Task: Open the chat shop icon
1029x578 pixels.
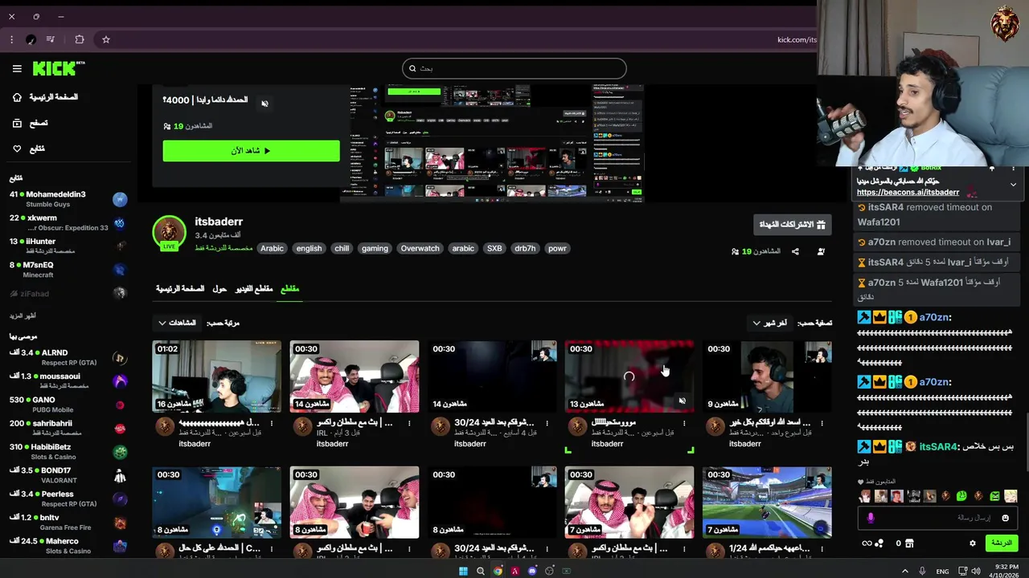Action: pos(909,543)
